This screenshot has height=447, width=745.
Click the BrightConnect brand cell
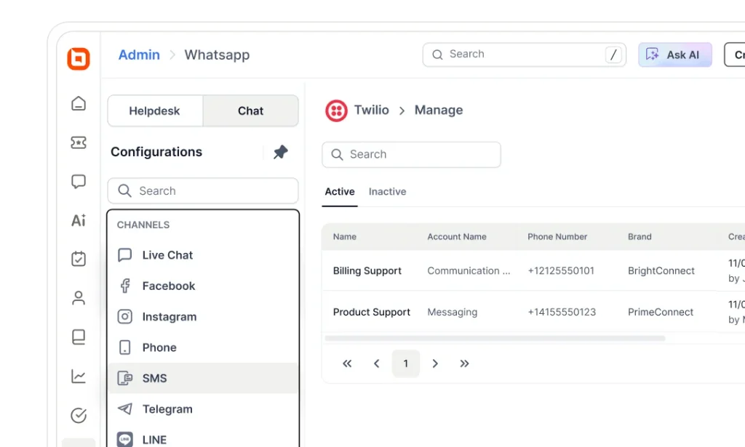(661, 270)
